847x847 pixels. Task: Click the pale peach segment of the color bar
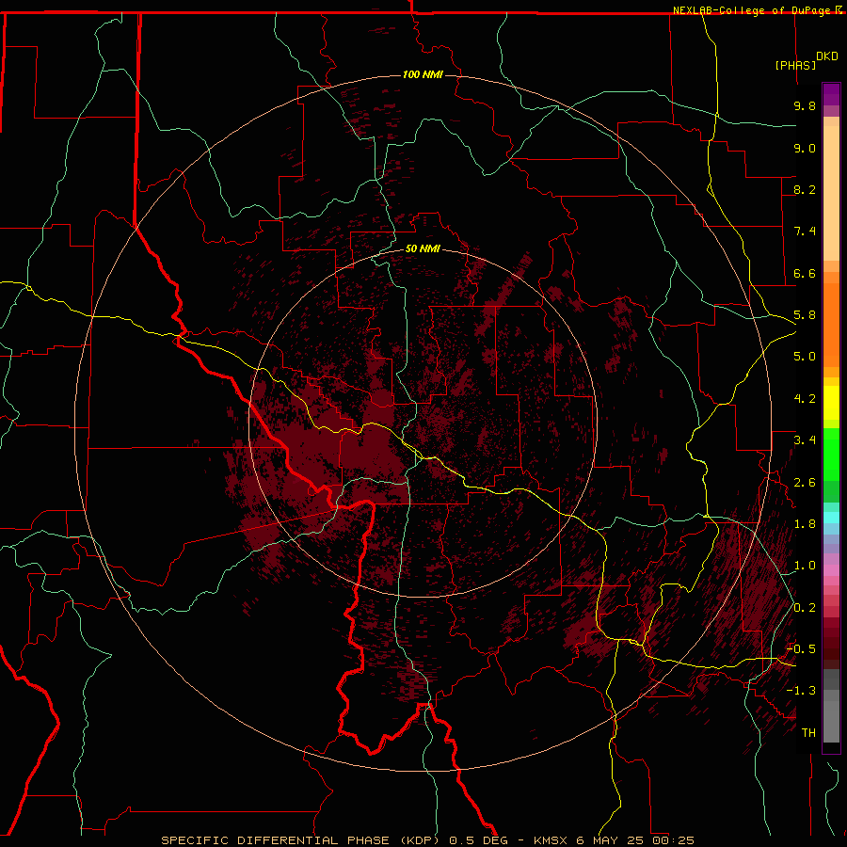[831, 193]
